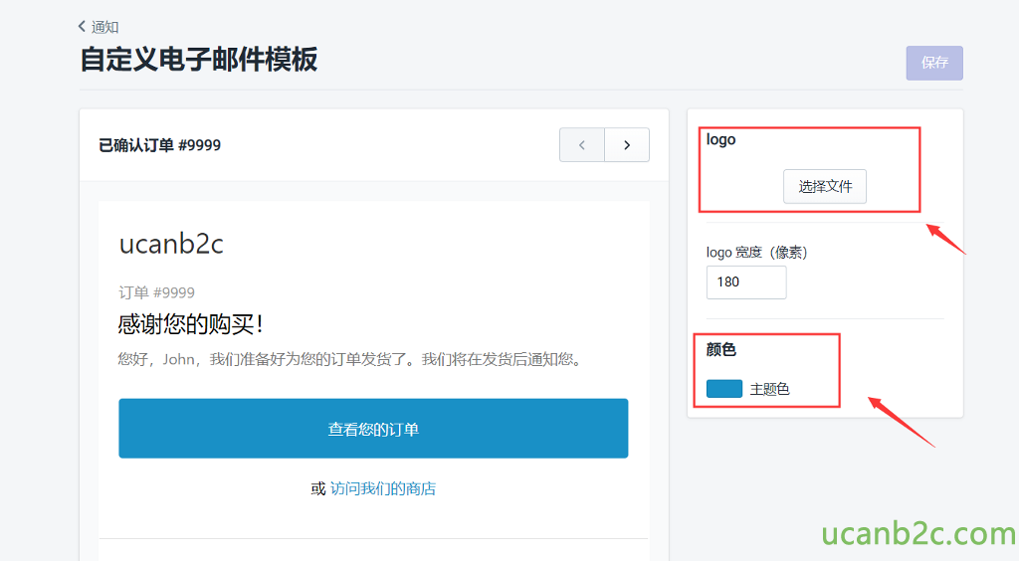This screenshot has height=561, width=1019.
Task: Click the 自定义电子邮件模板 page title
Action: pos(199,59)
